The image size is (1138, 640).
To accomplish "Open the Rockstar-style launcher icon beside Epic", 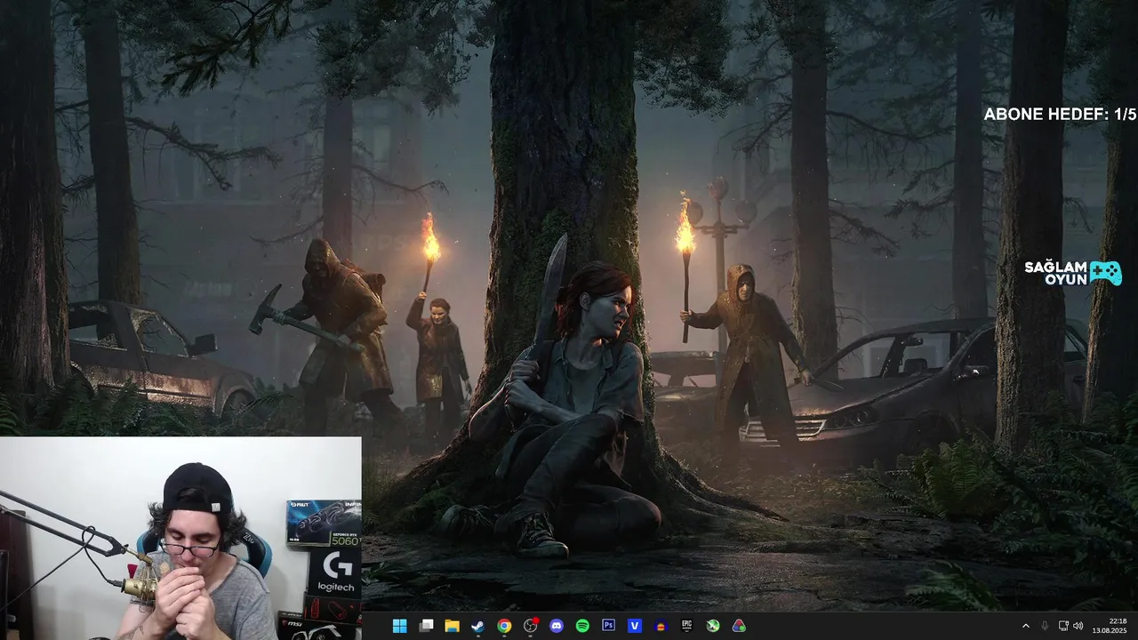I will (661, 626).
